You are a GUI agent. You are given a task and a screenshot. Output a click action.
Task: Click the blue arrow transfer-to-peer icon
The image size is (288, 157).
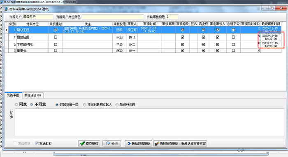click(x=129, y=143)
